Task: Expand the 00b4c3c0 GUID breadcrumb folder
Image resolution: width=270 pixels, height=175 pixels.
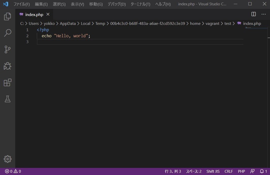Action: click(x=147, y=24)
